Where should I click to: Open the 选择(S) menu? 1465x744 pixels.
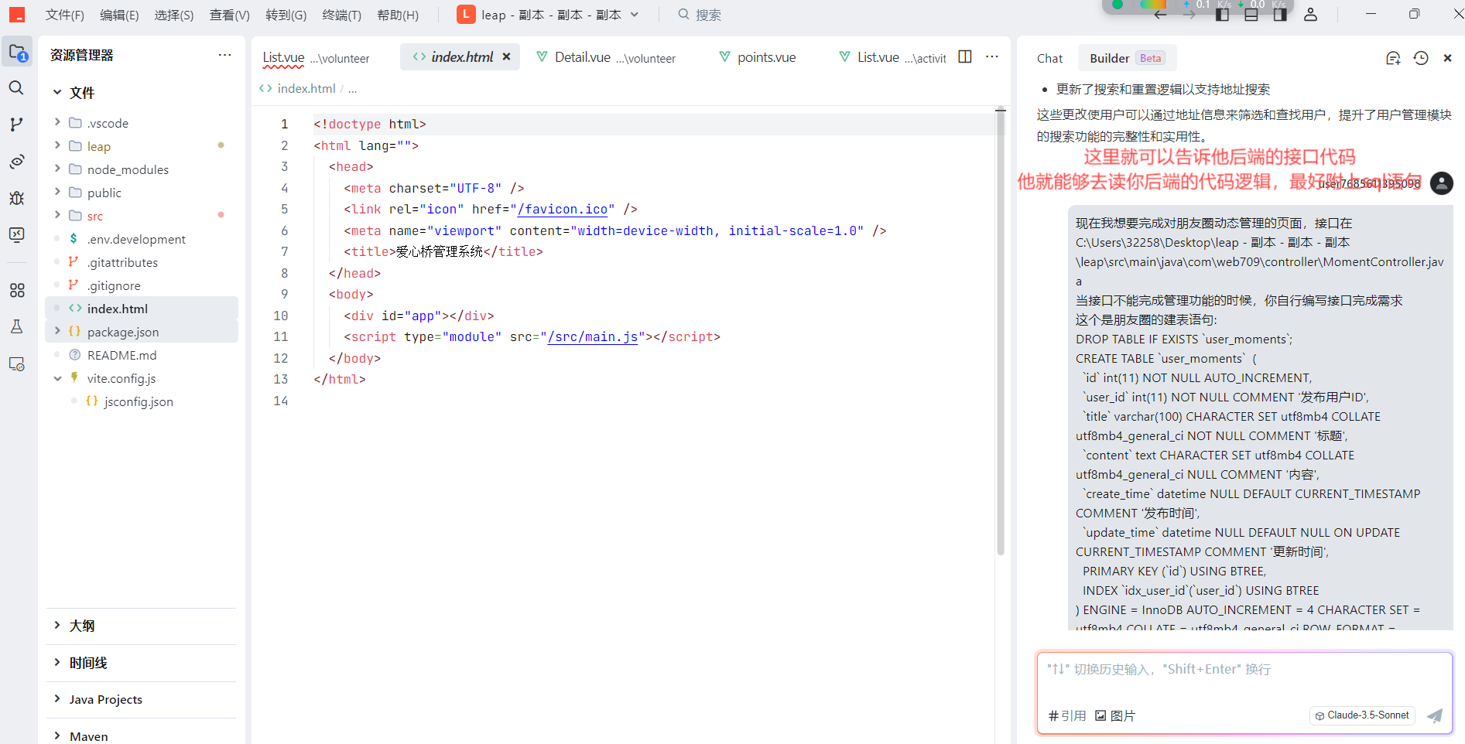point(174,15)
